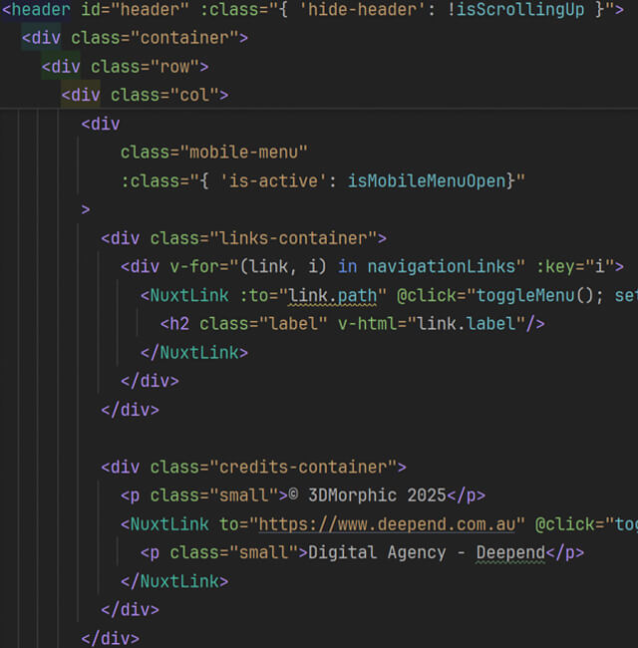Click the link.label binding value
The height and width of the screenshot is (648, 638).
[x=467, y=324]
